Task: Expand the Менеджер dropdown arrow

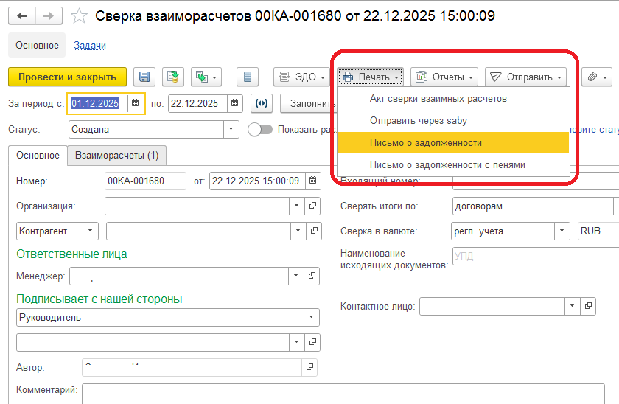Action: tap(296, 276)
